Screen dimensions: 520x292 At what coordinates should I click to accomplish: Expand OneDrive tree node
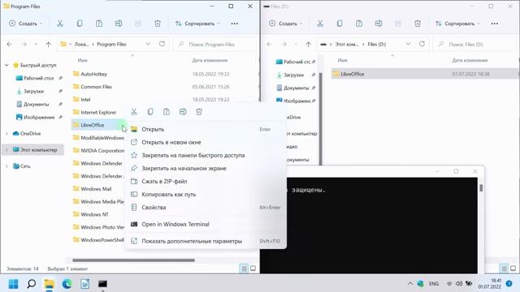tap(6, 134)
